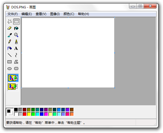Expand the 帮助(H) menu

click(83, 14)
